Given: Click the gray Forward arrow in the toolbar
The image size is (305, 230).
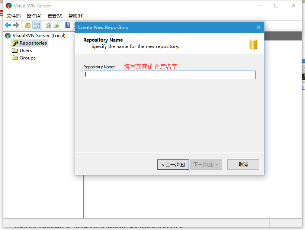Looking at the screenshot, I should (16, 25).
